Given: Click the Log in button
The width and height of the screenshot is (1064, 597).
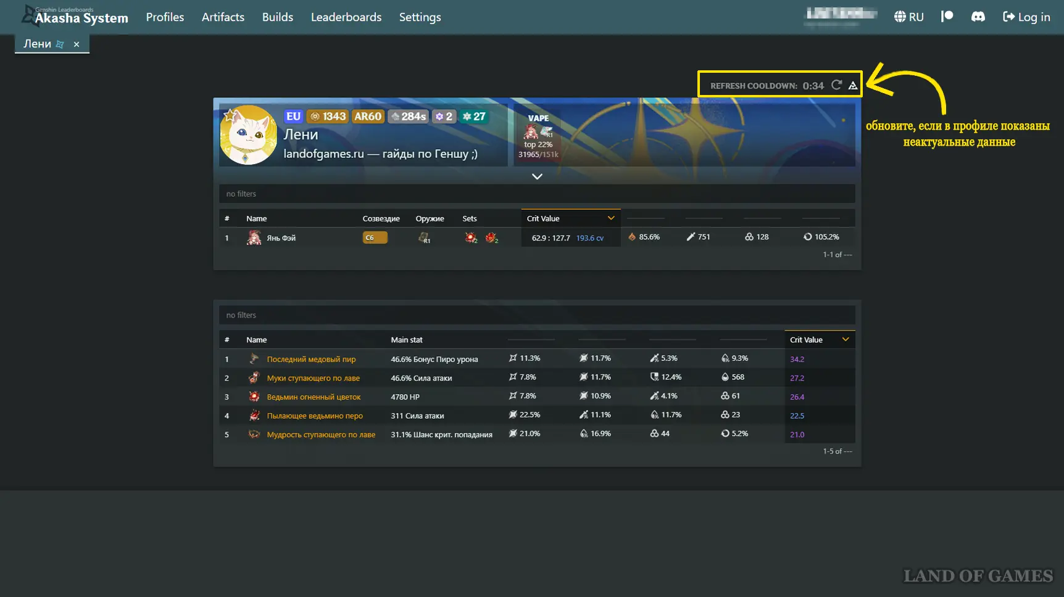Looking at the screenshot, I should [x=1026, y=17].
